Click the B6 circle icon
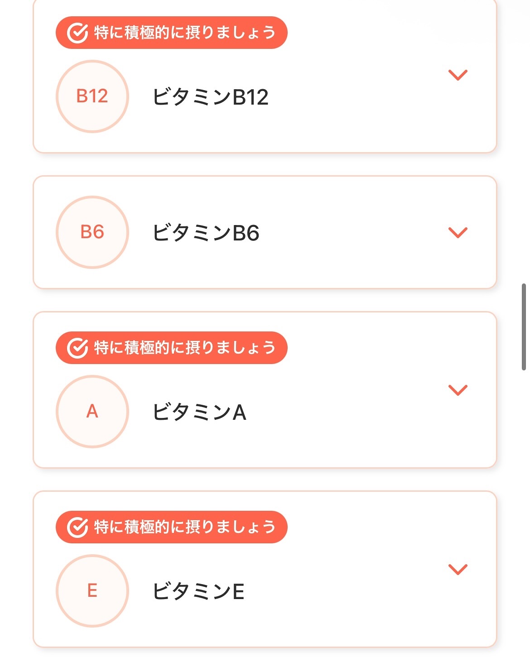Screen dimensions: 530x662 tap(92, 232)
